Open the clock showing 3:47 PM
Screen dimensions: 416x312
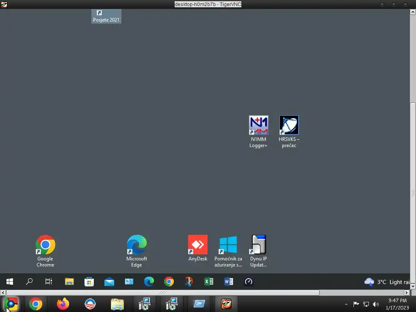[x=397, y=304]
